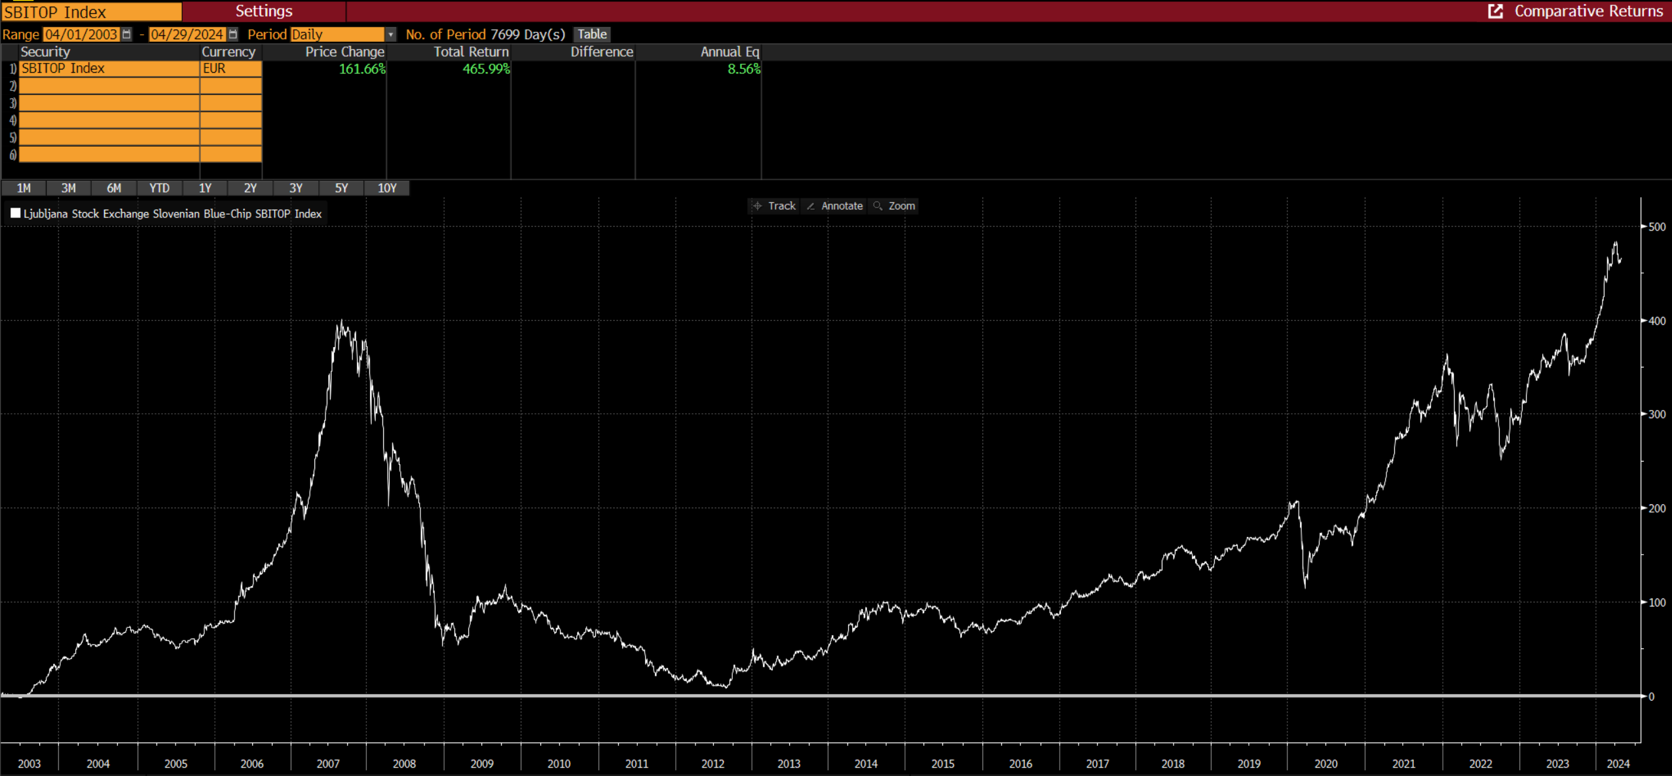Activate the Zoom magnifier tool

pyautogui.click(x=894, y=206)
